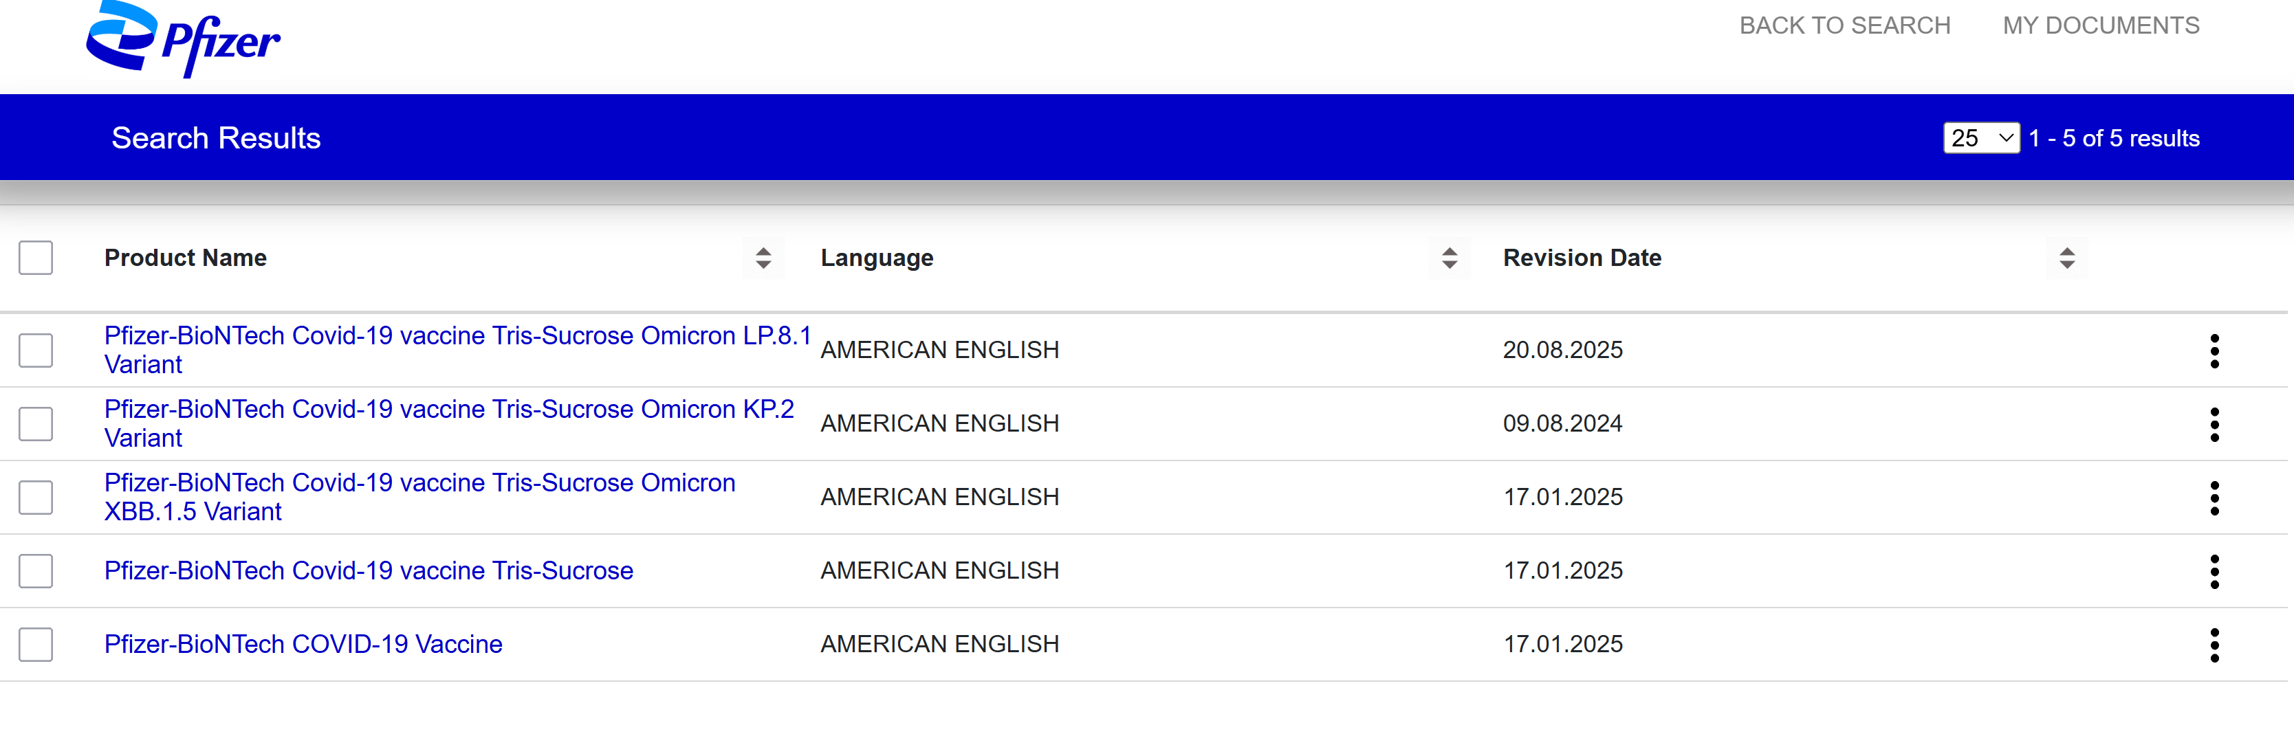2294x734 pixels.
Task: Click AMERICAN ENGLISH in the KP.2 row
Action: tap(939, 423)
